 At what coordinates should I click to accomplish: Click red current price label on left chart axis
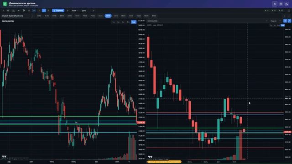pos(141,123)
